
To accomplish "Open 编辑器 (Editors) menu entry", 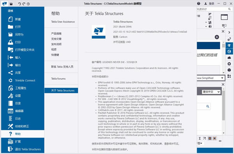I will coord(23,111).
